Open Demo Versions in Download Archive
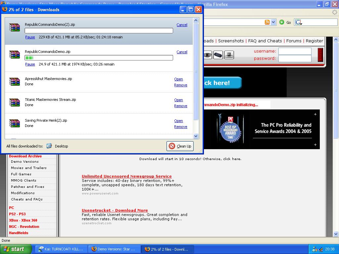The height and width of the screenshot is (254, 339). pos(25,161)
